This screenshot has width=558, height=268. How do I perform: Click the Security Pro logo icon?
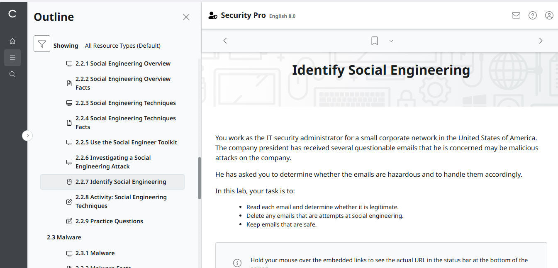tap(212, 15)
